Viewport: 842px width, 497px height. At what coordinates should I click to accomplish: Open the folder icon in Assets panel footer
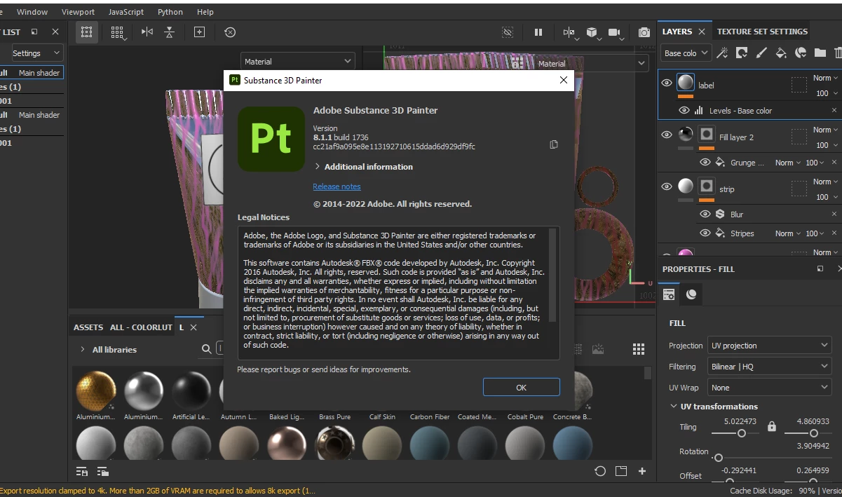pyautogui.click(x=621, y=471)
